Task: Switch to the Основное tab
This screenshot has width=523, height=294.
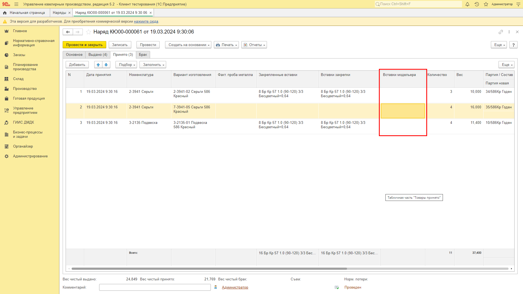Action: [74, 55]
